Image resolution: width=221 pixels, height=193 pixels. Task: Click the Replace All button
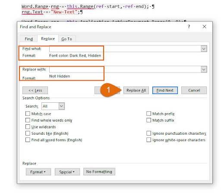pos(136,90)
